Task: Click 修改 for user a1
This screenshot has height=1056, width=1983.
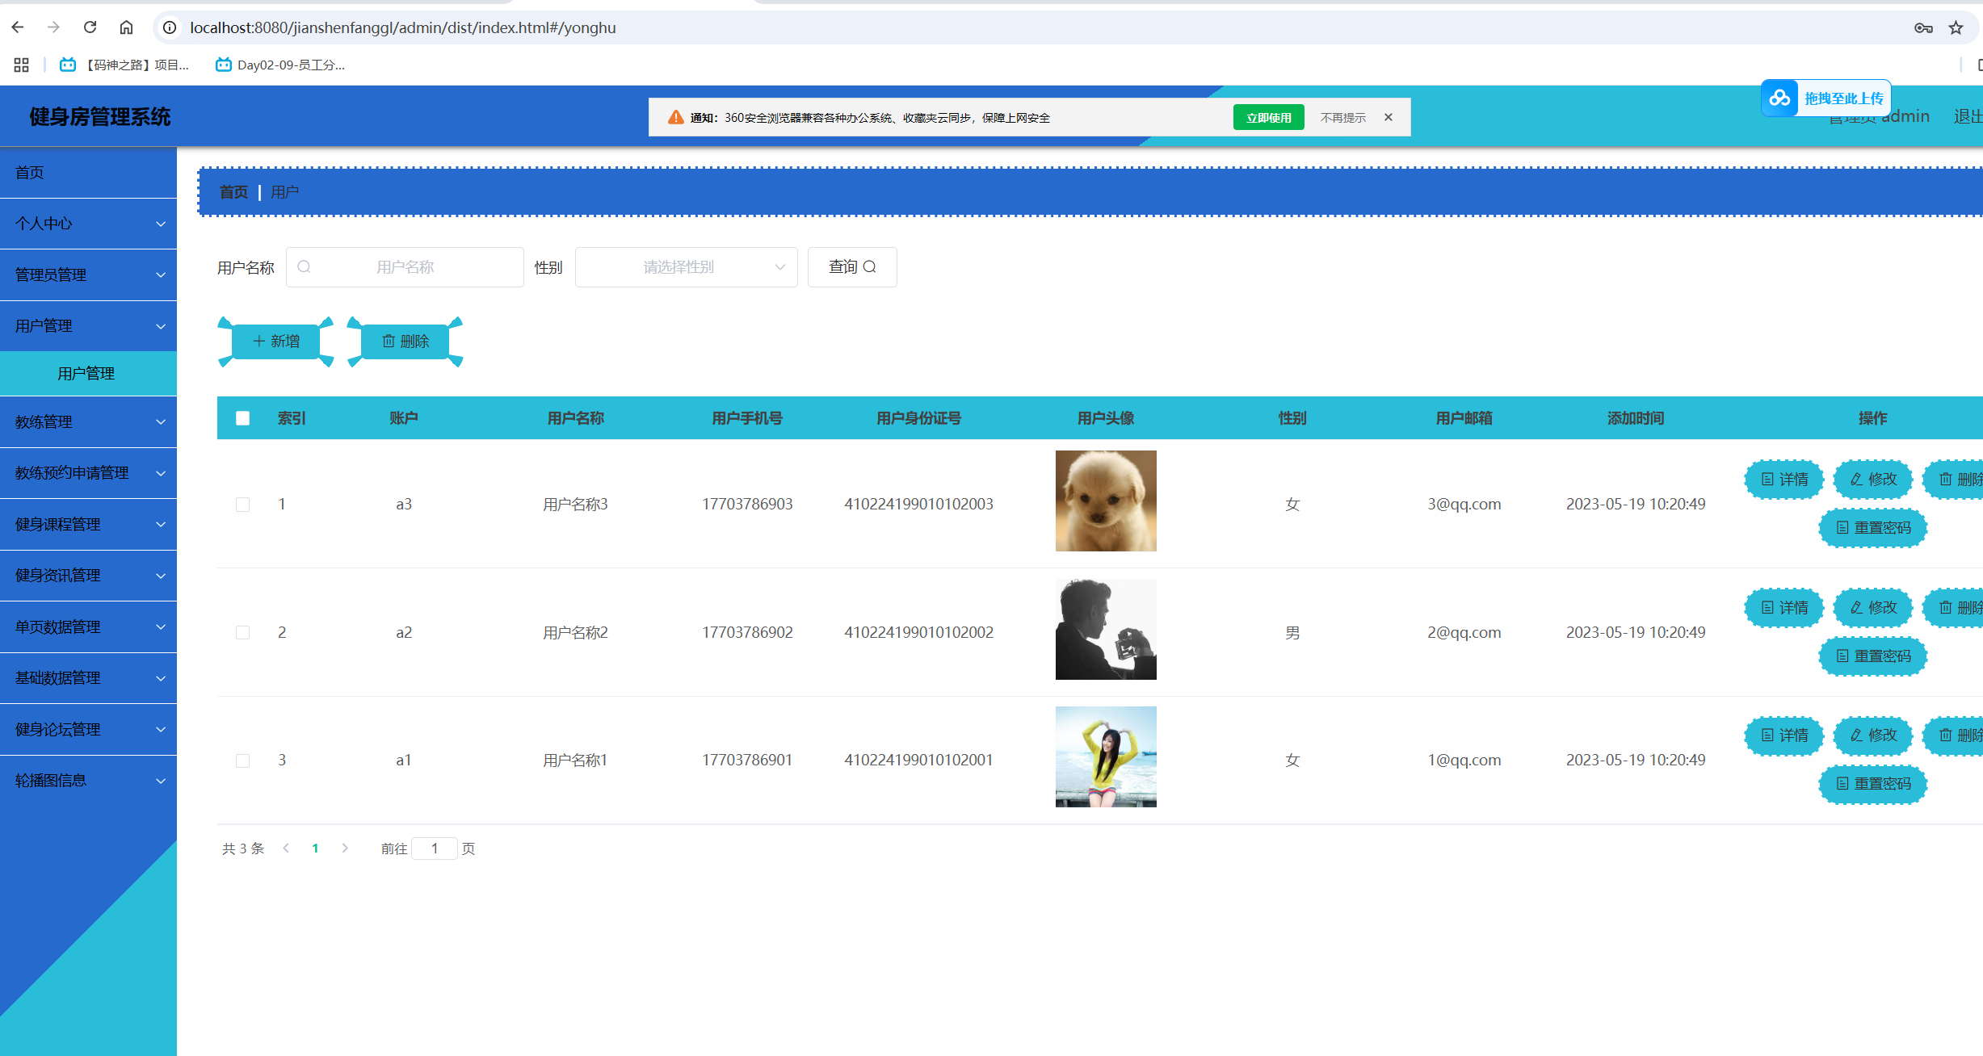Action: click(1873, 735)
